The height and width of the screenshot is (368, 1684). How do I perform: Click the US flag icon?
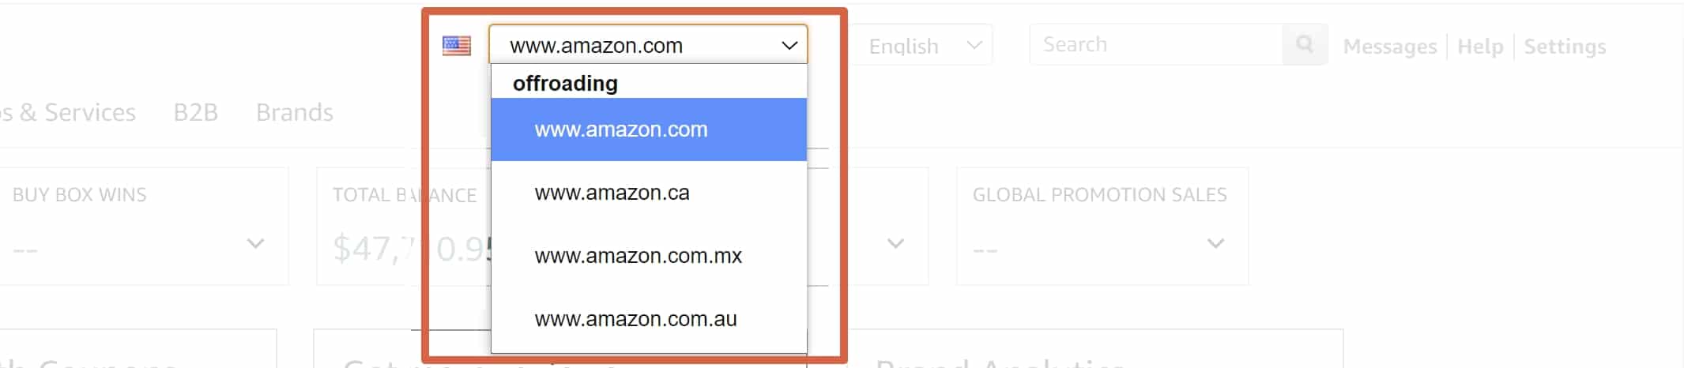(457, 46)
